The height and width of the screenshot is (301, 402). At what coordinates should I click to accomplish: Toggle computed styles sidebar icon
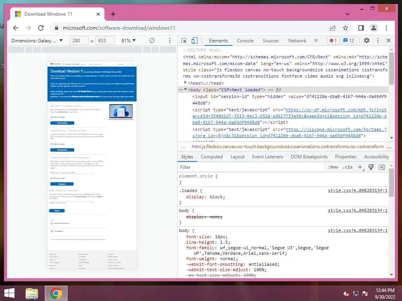382,167
